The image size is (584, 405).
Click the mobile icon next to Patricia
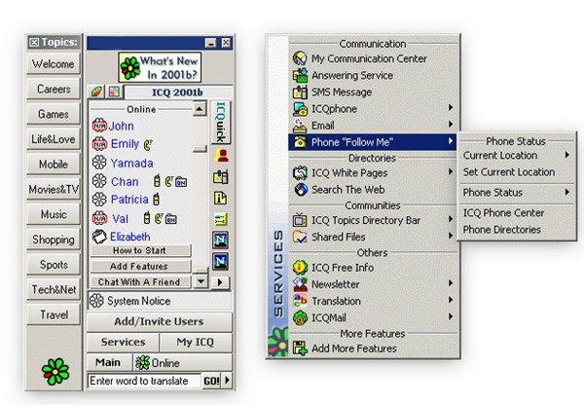click(x=157, y=200)
